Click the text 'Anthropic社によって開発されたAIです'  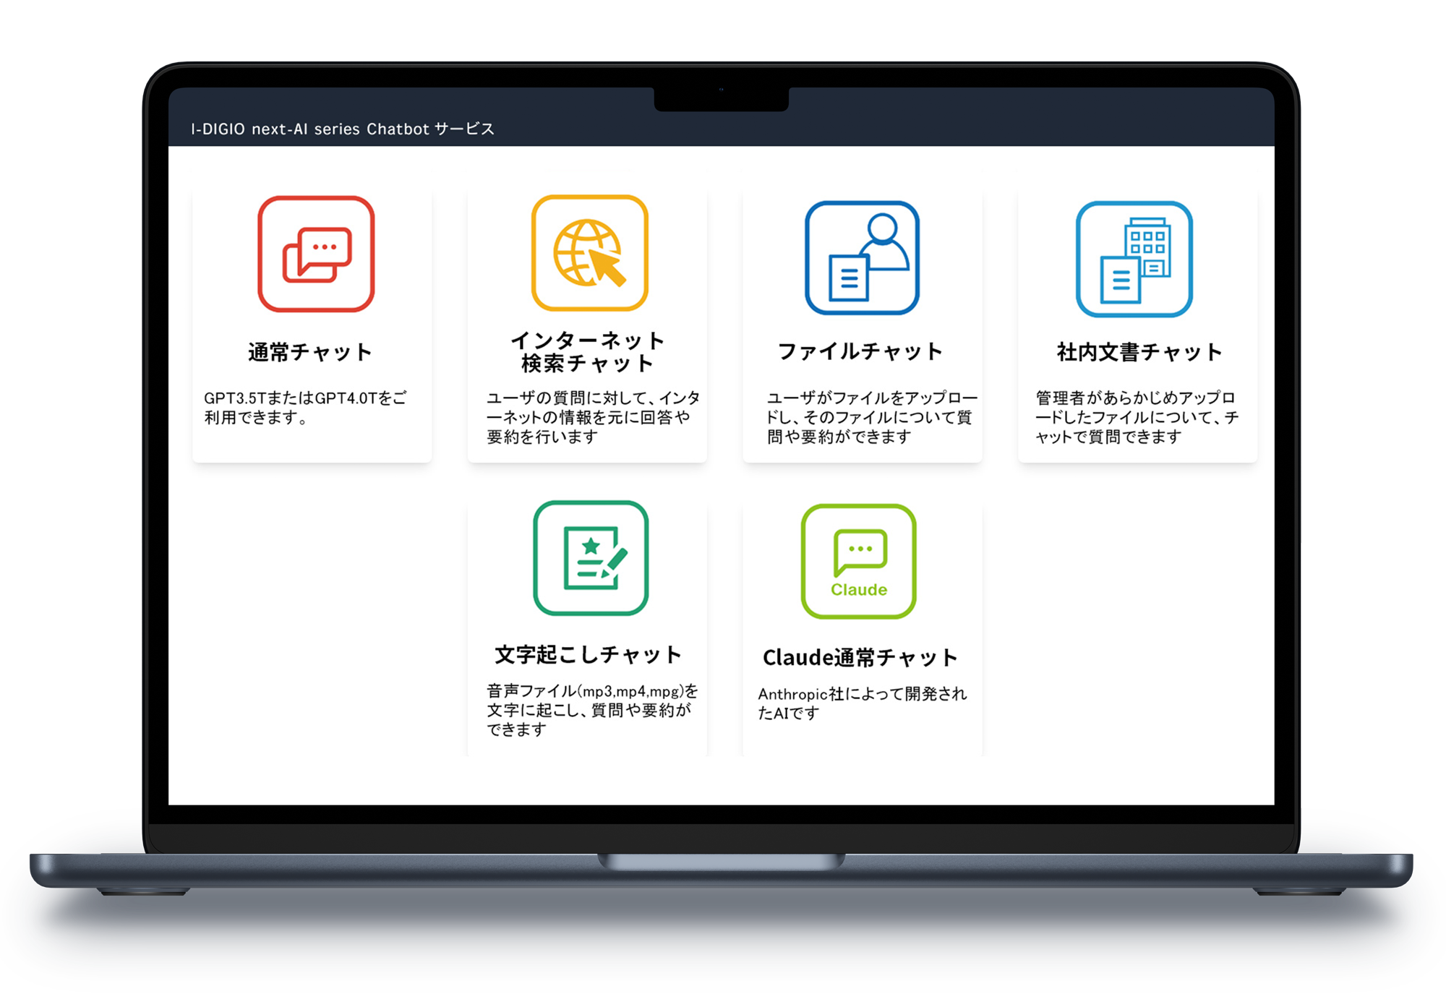[x=862, y=703]
